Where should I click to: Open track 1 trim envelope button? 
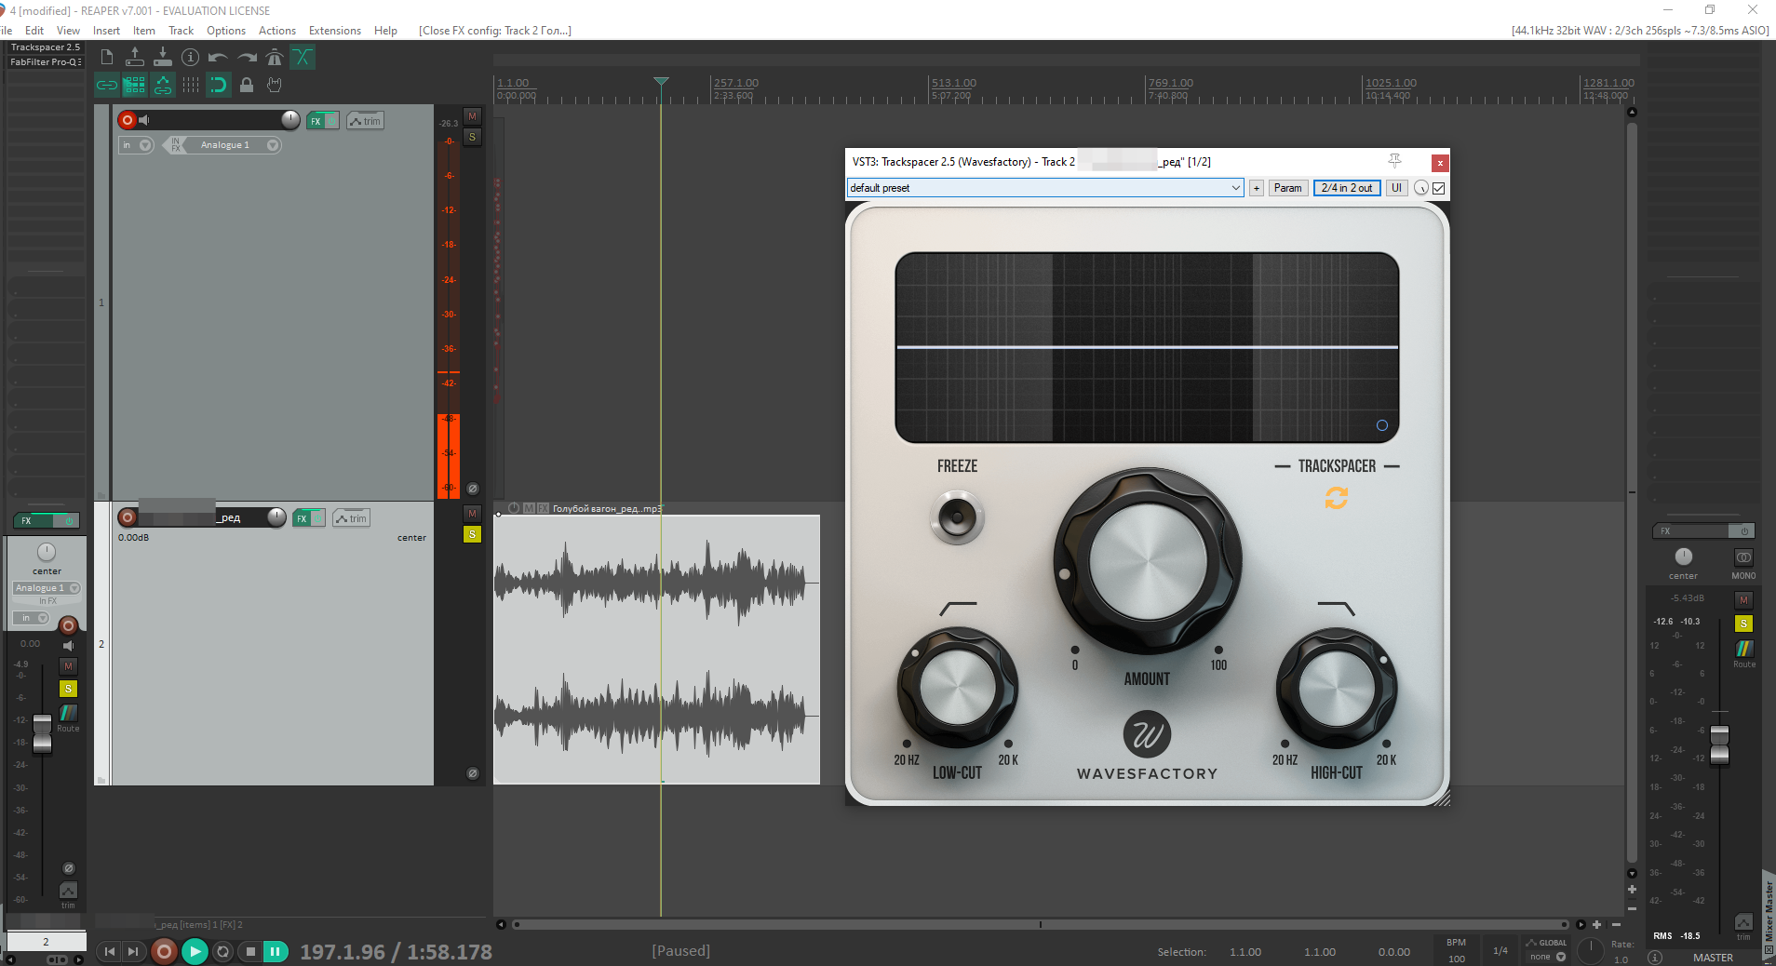coord(366,121)
